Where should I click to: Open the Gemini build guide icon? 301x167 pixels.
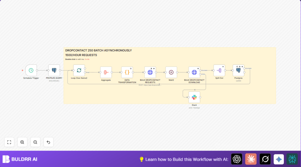click(279, 159)
